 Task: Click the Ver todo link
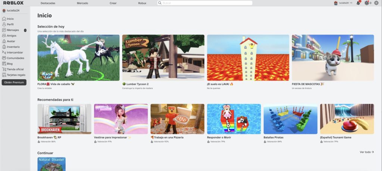367,152
